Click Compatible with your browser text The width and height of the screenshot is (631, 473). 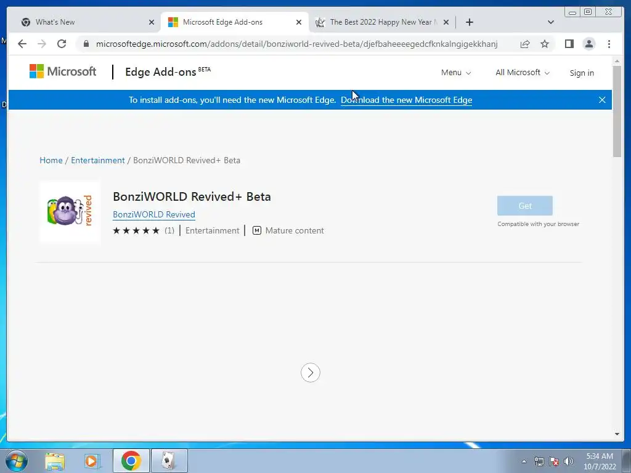(x=538, y=224)
